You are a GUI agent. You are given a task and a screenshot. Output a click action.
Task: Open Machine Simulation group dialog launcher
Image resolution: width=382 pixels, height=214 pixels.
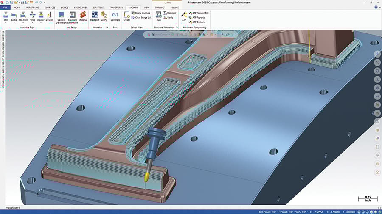(177, 27)
